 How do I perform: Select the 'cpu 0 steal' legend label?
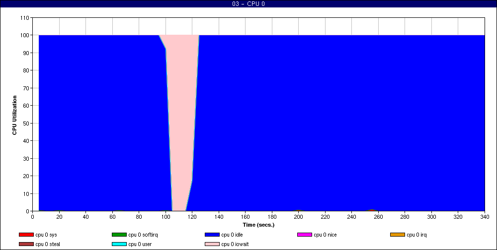point(48,245)
